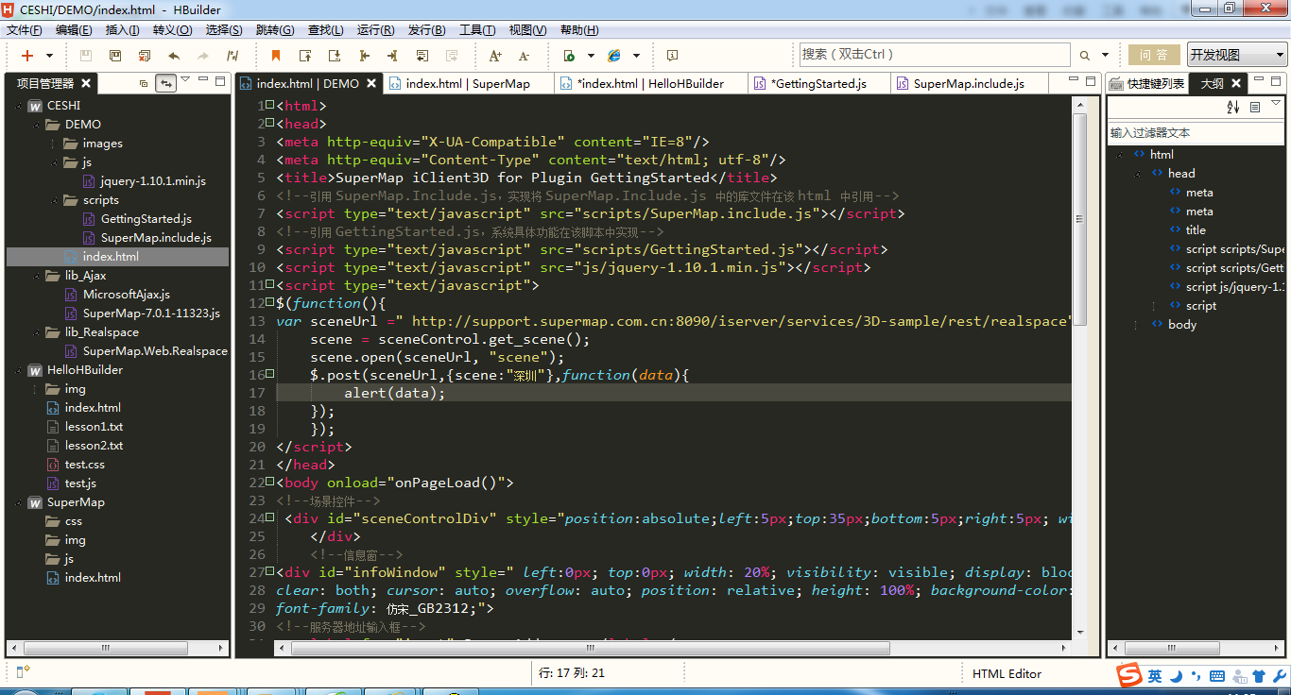Open the Run icon's dropdown arrow

(x=591, y=56)
